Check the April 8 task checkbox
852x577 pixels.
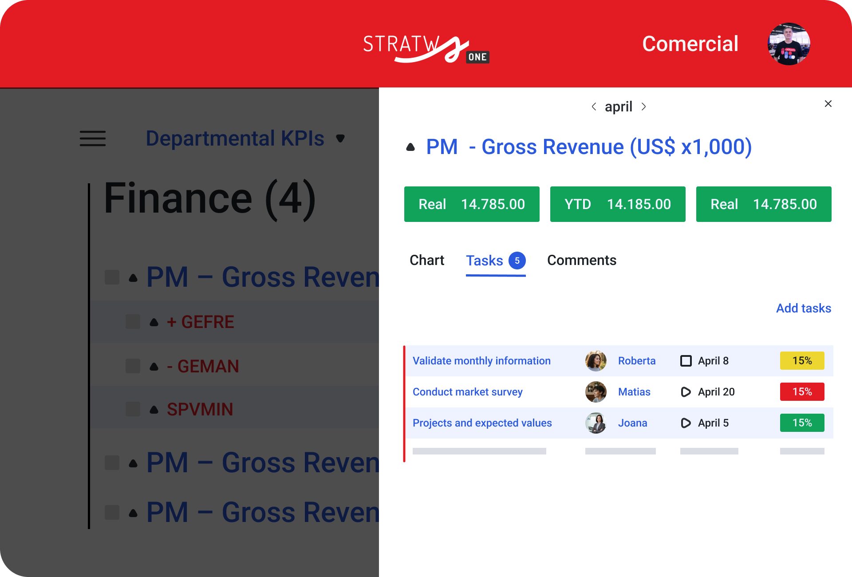[686, 361]
